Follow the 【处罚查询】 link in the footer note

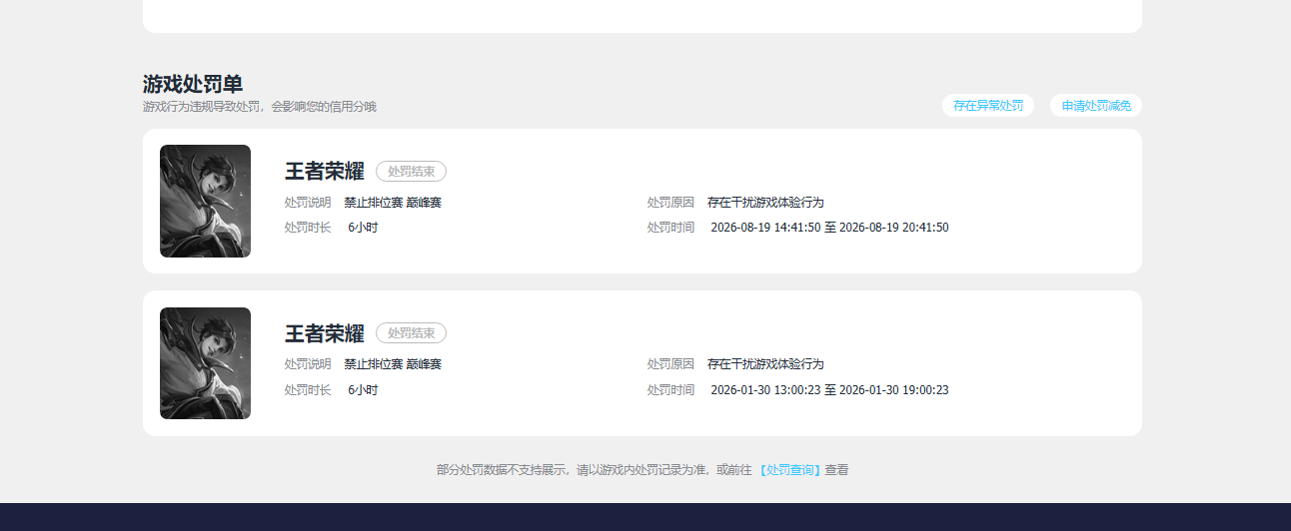click(788, 470)
